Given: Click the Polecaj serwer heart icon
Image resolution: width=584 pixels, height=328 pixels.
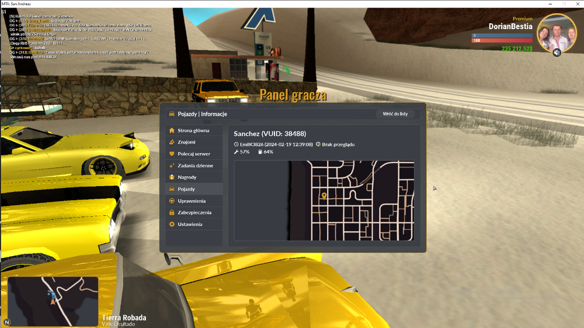Looking at the screenshot, I should pos(172,153).
